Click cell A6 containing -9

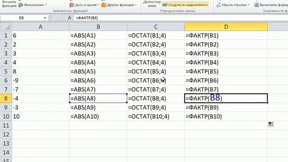click(x=40, y=81)
